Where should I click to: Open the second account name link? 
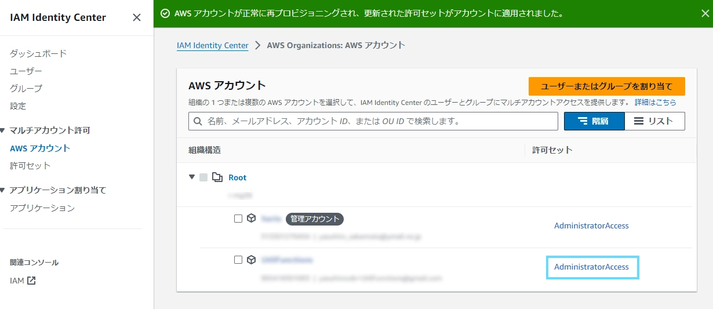tap(287, 260)
